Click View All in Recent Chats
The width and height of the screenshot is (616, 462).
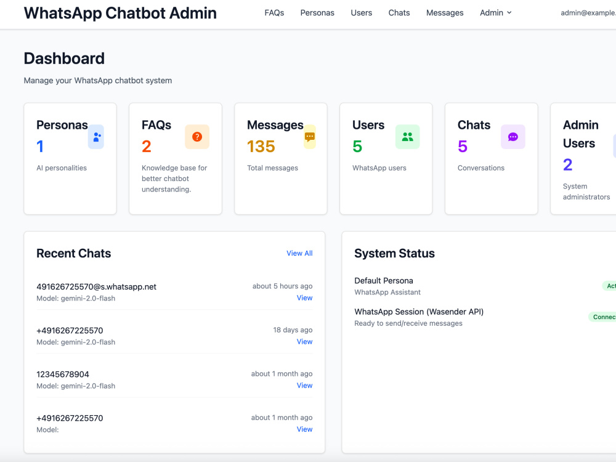click(x=299, y=253)
